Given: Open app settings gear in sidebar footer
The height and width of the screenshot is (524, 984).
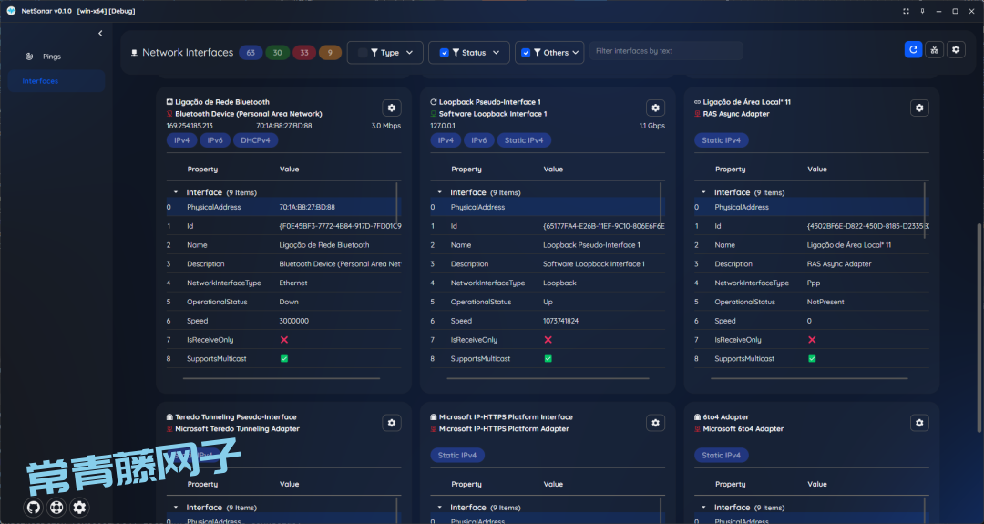Looking at the screenshot, I should (x=80, y=508).
